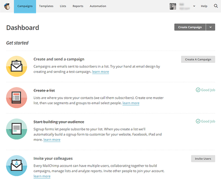Go to the Lists tab
This screenshot has height=183, width=221.
pyautogui.click(x=63, y=6)
